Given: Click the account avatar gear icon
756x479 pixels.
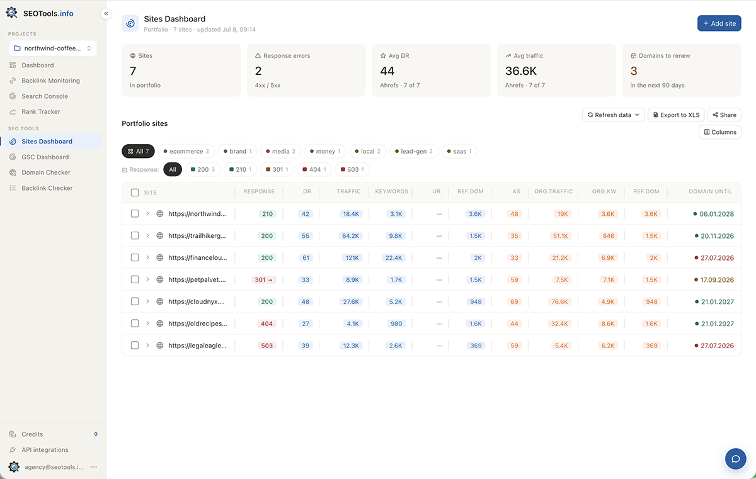Looking at the screenshot, I should click(x=13, y=467).
